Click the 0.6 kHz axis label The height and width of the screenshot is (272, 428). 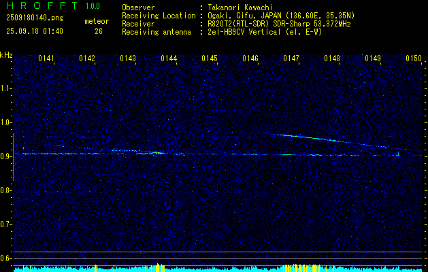coord(6,258)
